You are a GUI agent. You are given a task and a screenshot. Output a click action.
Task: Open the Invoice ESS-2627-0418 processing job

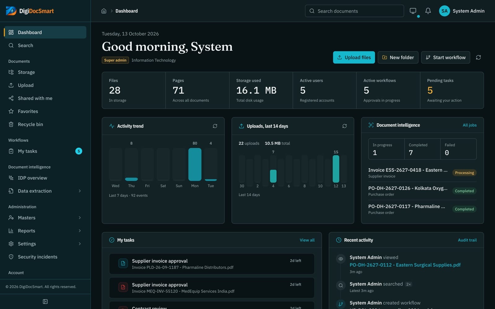pos(422,173)
